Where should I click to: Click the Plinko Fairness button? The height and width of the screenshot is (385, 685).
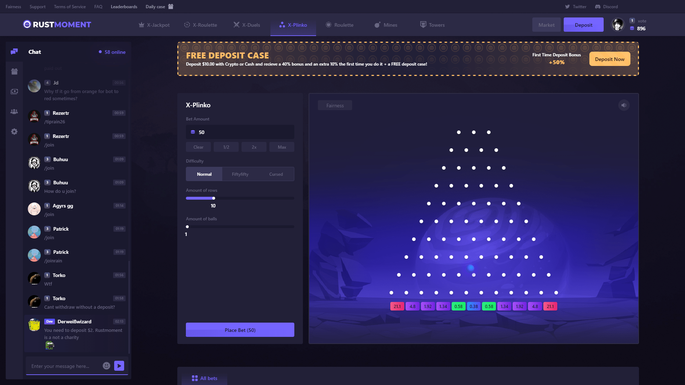tap(335, 106)
